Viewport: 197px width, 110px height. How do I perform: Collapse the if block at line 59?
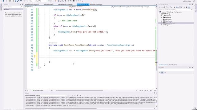(x=38, y=15)
